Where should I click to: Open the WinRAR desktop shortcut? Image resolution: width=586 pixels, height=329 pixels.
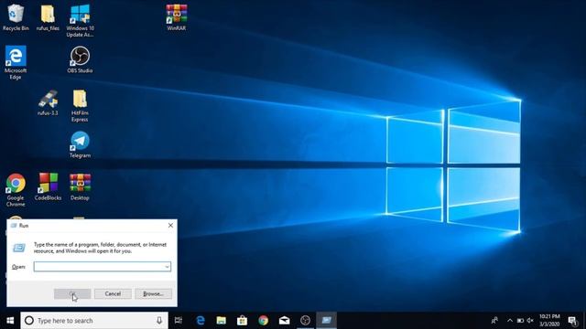(x=177, y=17)
